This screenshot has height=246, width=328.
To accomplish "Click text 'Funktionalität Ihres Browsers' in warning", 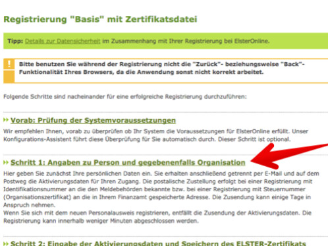I will pos(67,72).
